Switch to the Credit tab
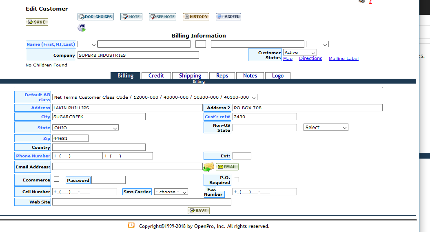This screenshot has width=430, height=232. coord(156,75)
